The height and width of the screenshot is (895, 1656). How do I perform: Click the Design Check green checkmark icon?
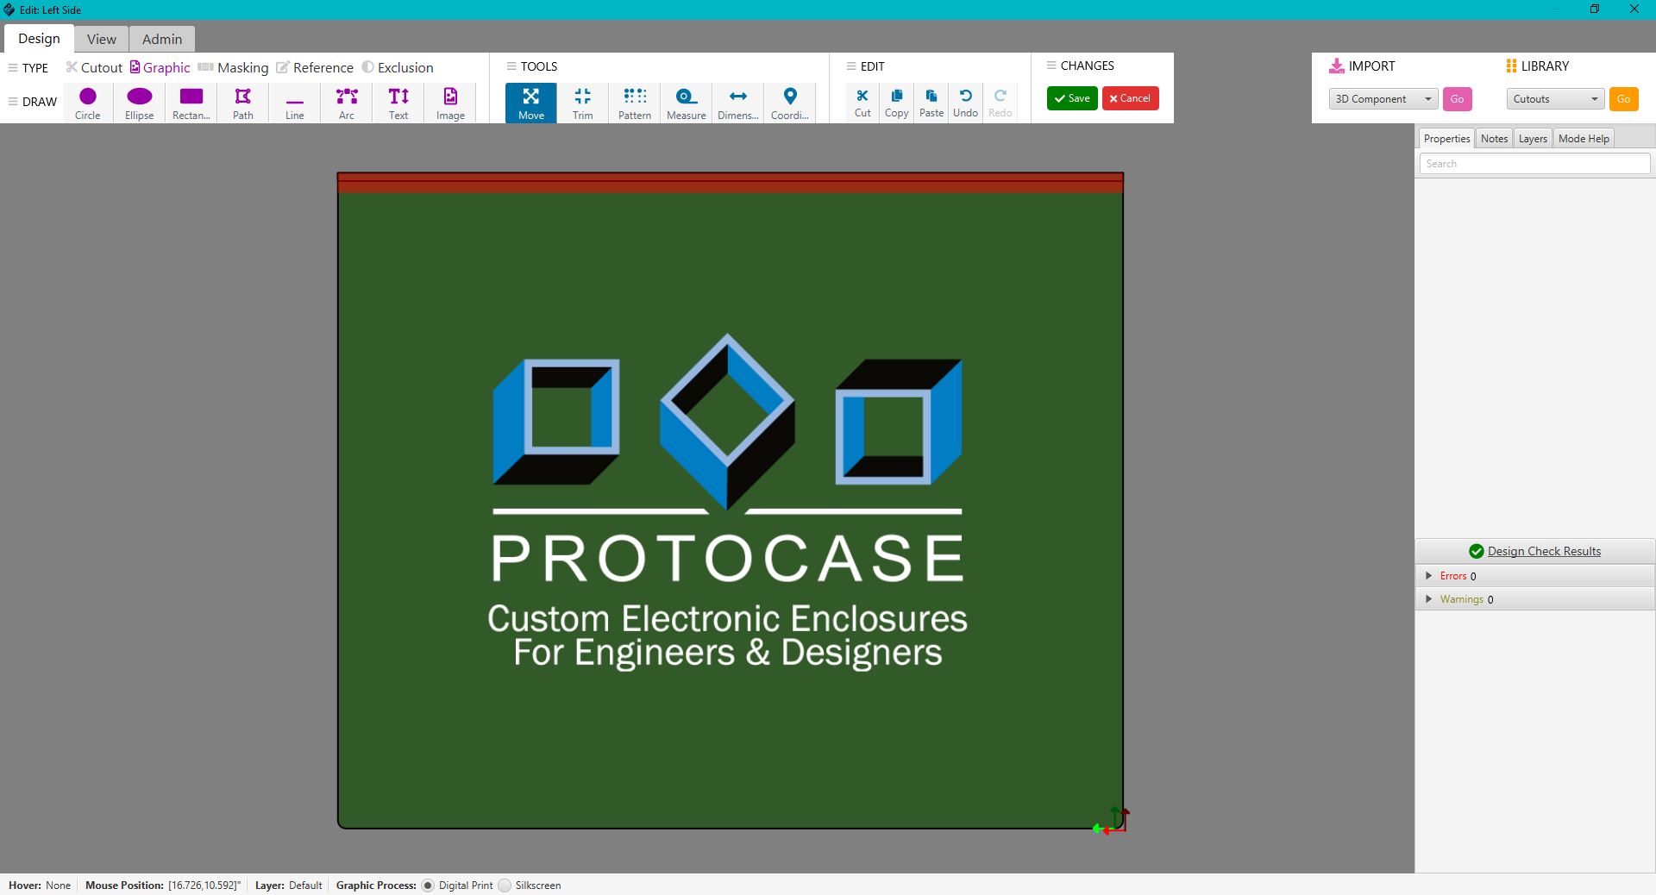1477,551
